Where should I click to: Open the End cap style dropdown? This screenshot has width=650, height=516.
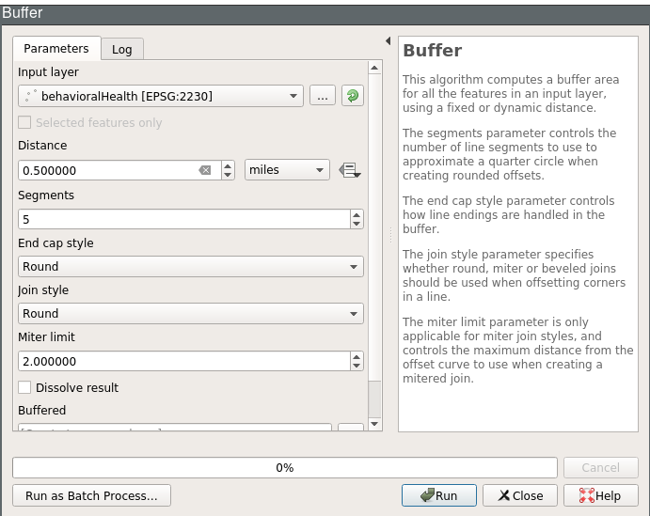[190, 267]
